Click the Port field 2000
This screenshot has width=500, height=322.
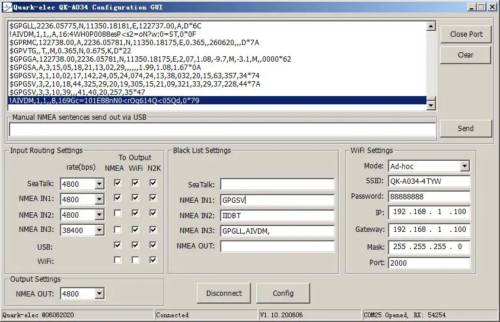click(x=429, y=263)
